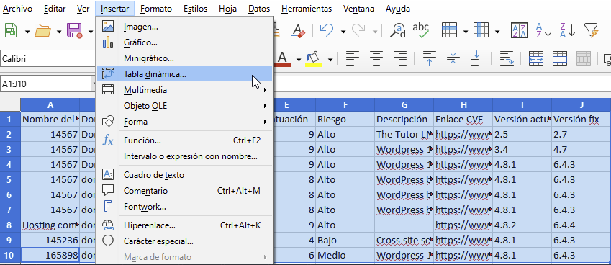611x265 pixels.
Task: Click the Merge cells icon
Action: 560,59
